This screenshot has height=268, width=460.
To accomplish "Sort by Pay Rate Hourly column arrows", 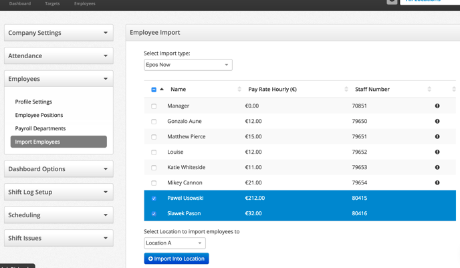I will [x=346, y=89].
